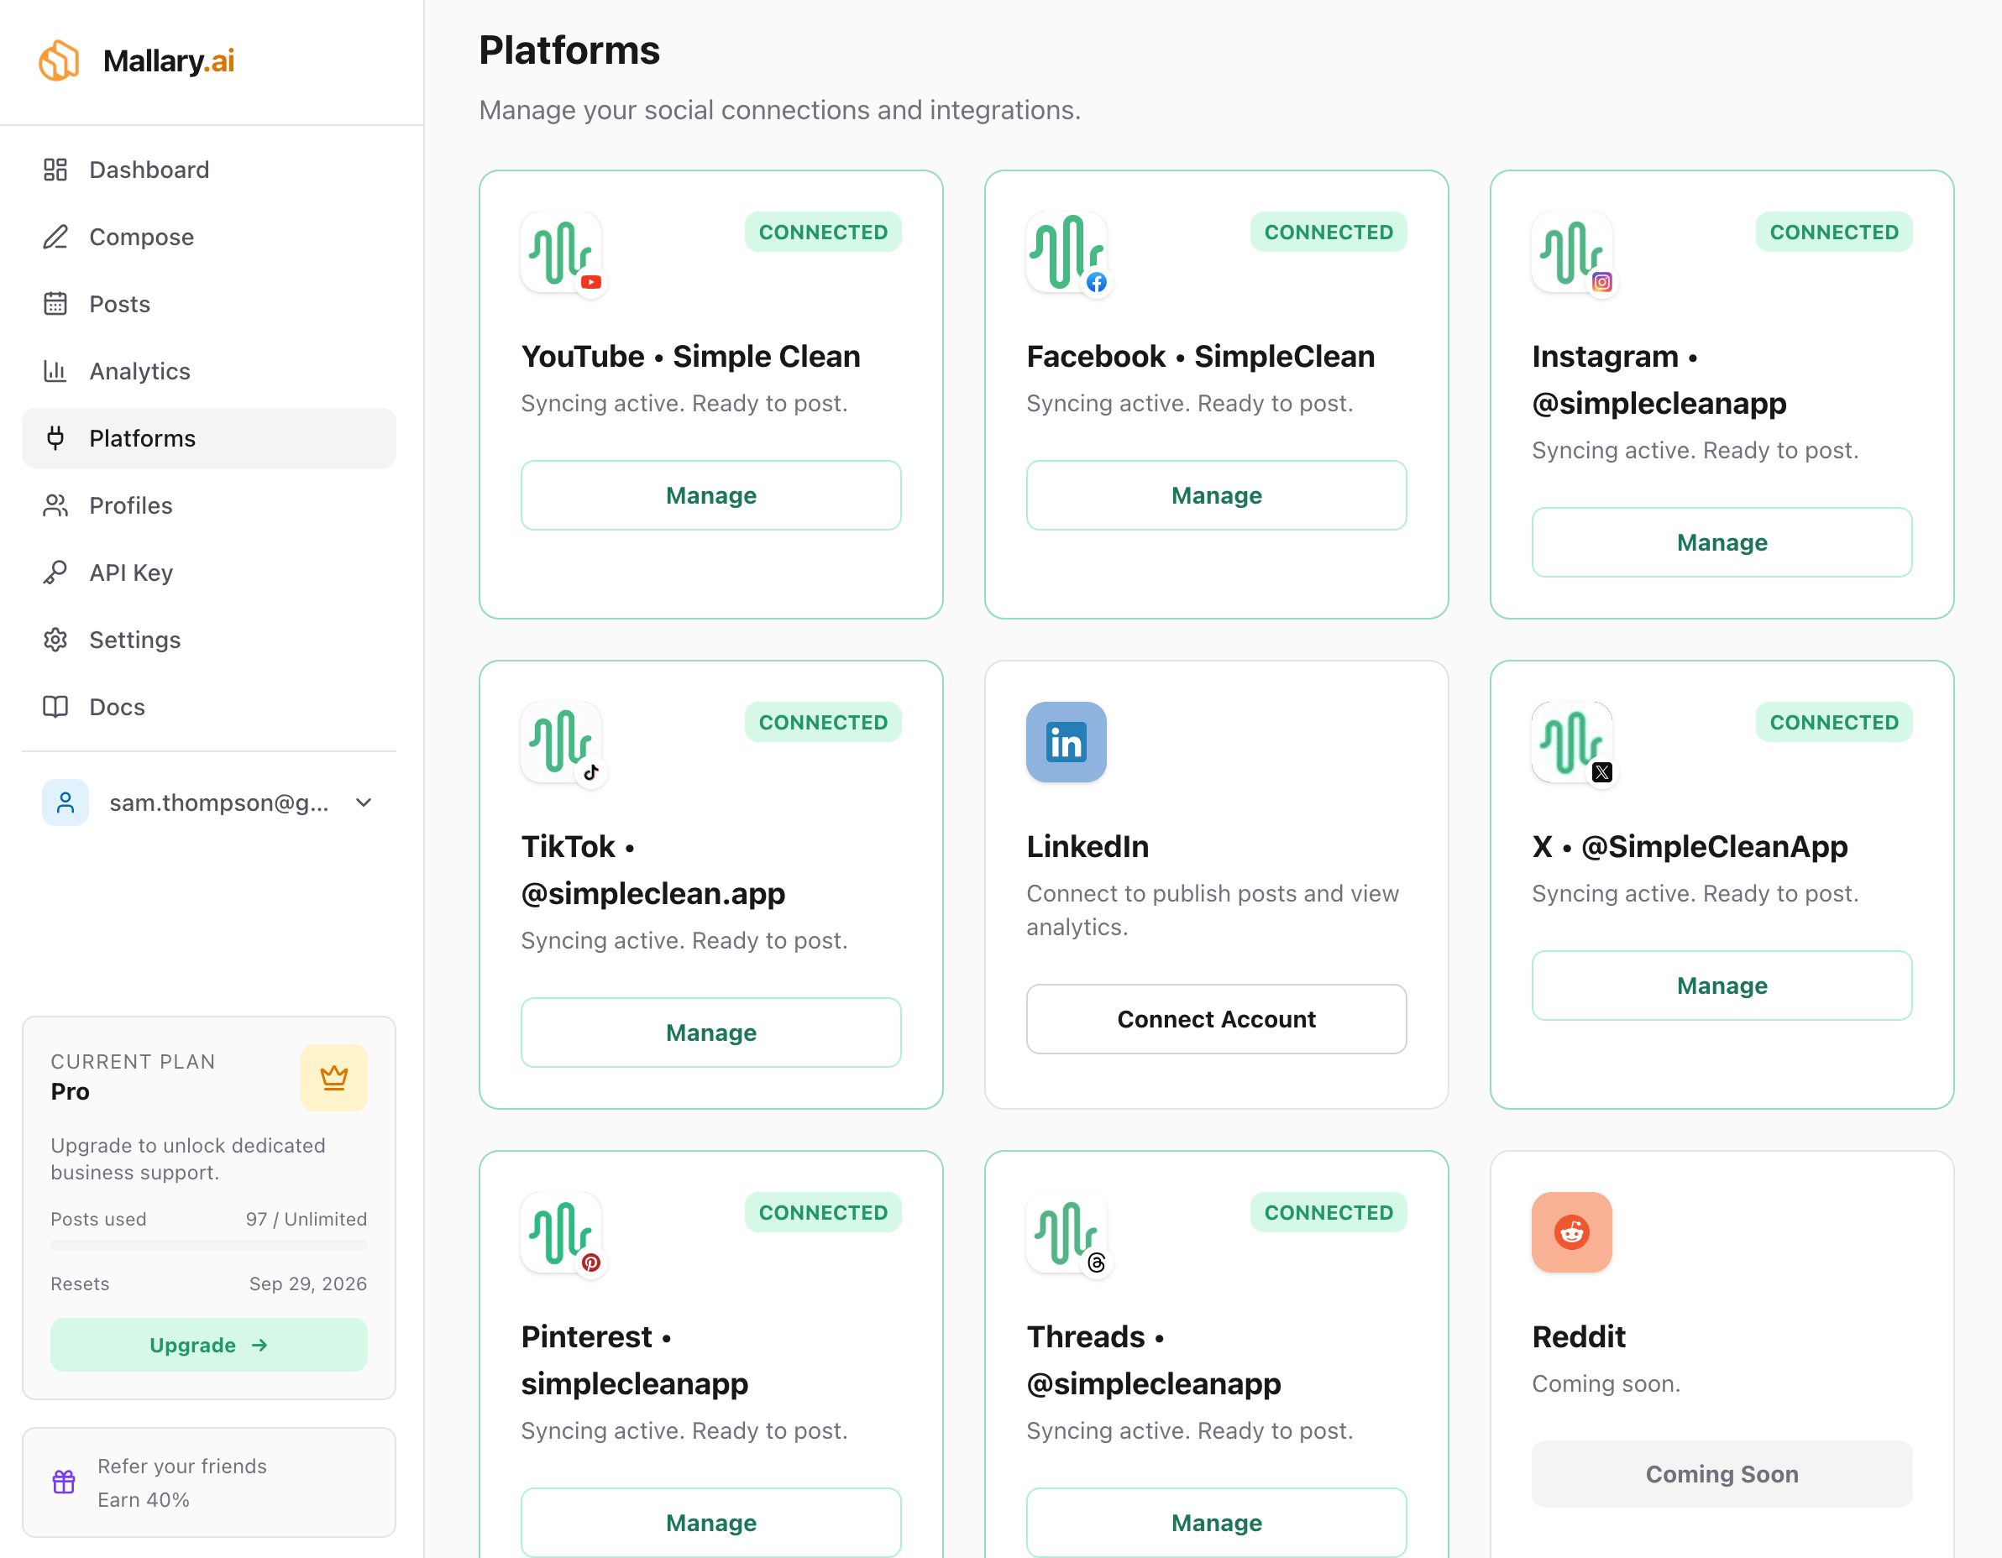Click the YouTube account avatar

tap(563, 253)
